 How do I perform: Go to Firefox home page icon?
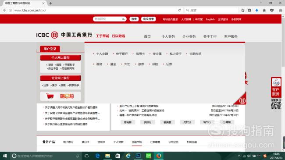[x=264, y=11]
